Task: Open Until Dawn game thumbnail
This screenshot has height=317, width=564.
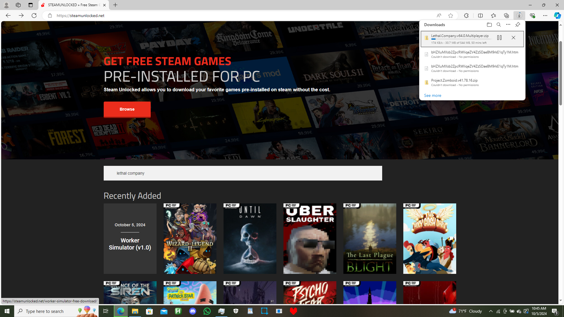Action: pos(250,238)
